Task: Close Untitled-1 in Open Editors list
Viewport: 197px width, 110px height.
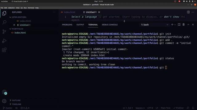Action: [x=14, y=25]
